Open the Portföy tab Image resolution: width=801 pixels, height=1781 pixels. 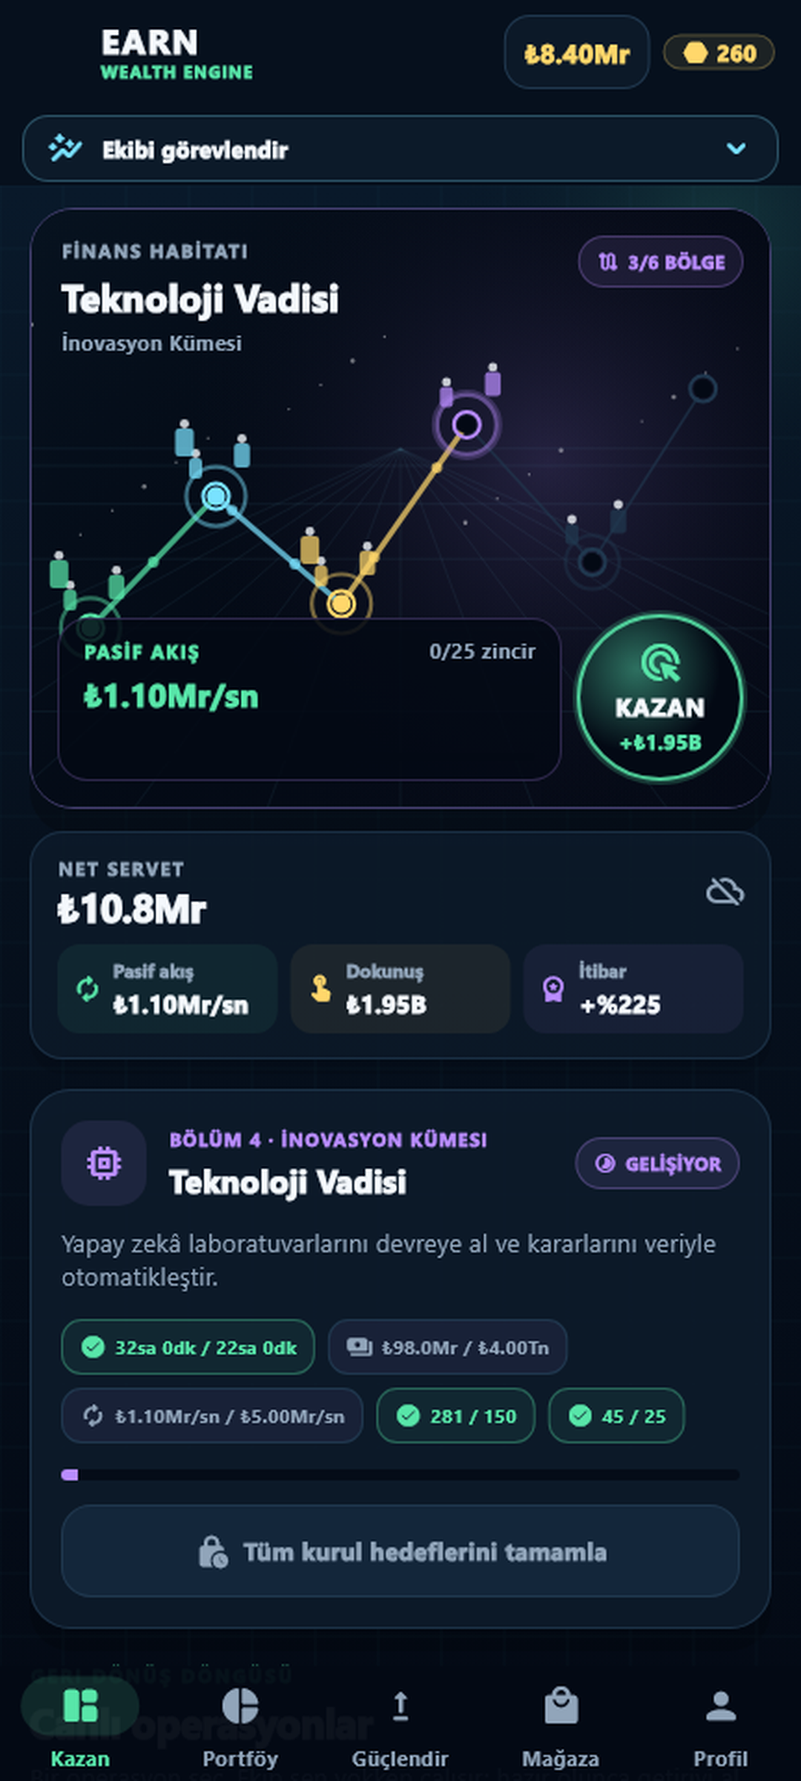tap(240, 1728)
